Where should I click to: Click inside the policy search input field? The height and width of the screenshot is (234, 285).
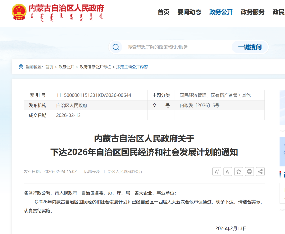[x=172, y=47]
